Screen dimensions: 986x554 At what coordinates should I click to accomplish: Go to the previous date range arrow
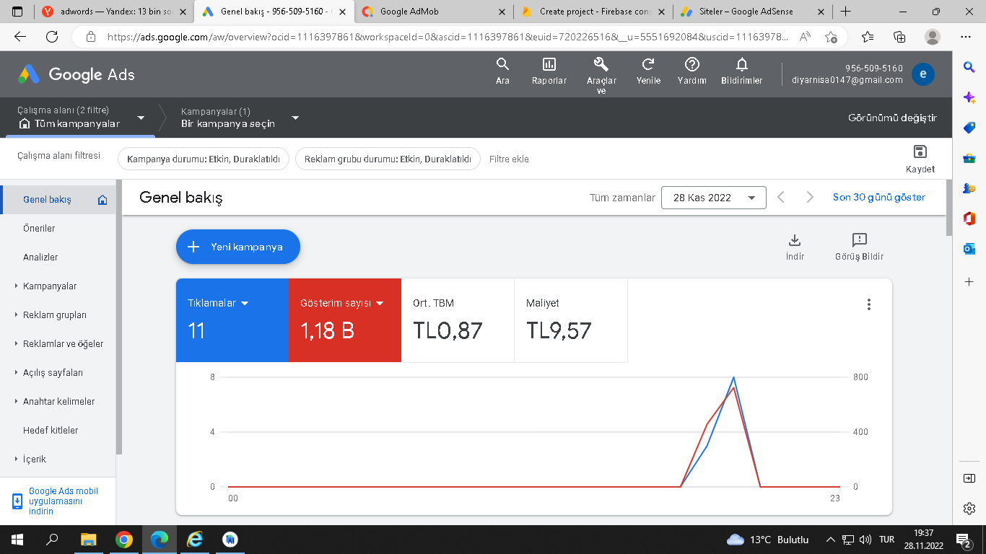coord(781,197)
